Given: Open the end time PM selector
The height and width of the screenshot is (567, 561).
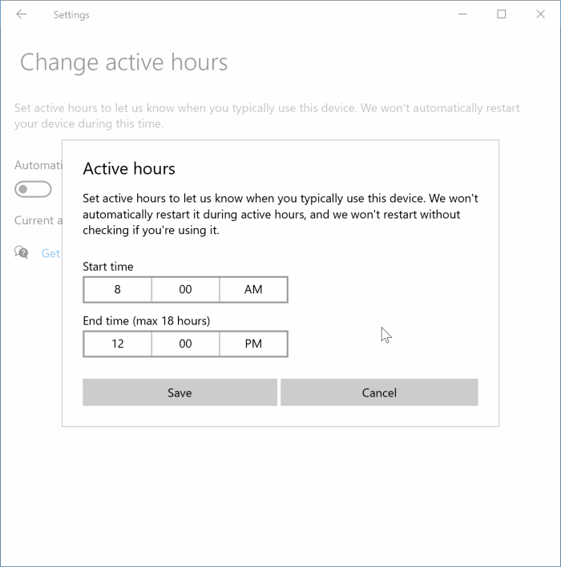Looking at the screenshot, I should click(253, 344).
